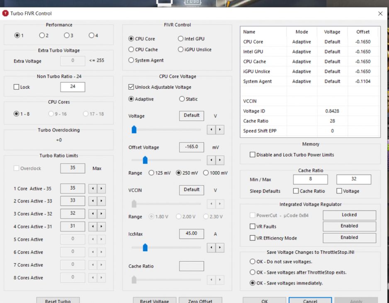Increase Voltage with right arrow
389x303 pixels.
click(x=220, y=130)
